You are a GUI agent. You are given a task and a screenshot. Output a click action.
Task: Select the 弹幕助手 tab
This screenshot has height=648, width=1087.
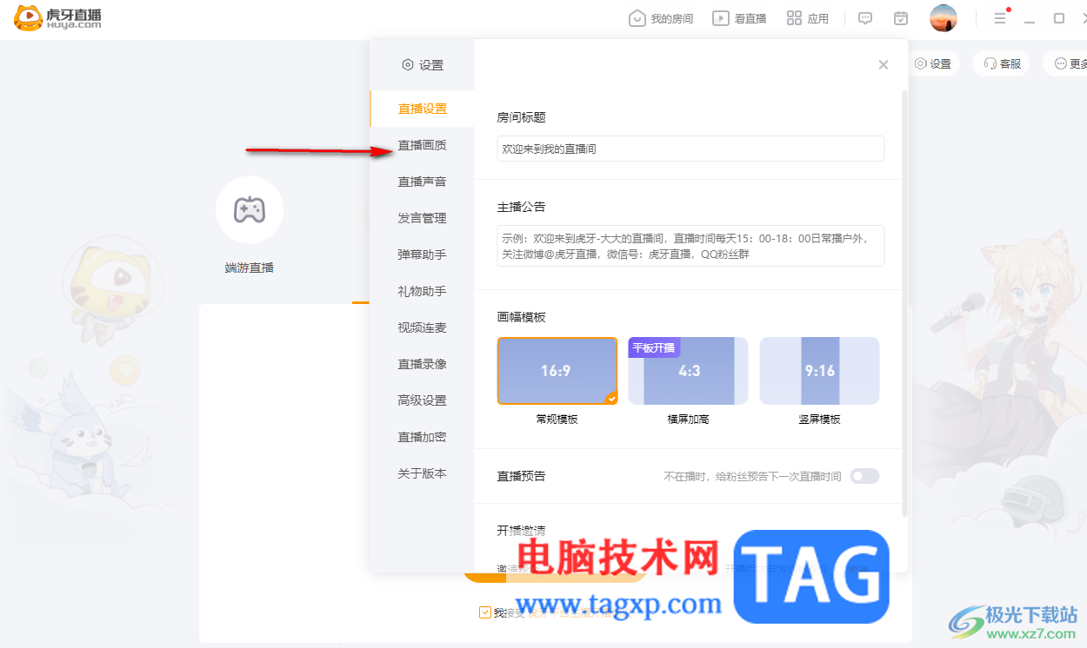click(x=422, y=255)
